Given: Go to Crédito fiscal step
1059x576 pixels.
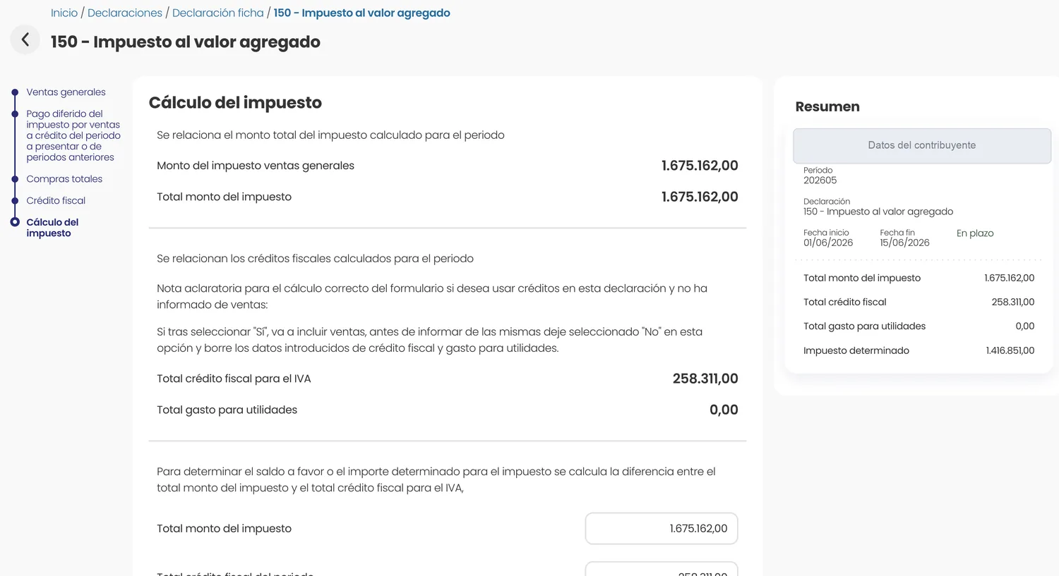Looking at the screenshot, I should pos(56,200).
